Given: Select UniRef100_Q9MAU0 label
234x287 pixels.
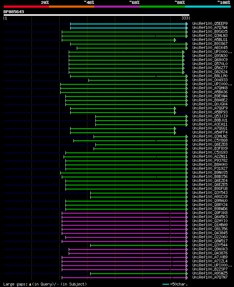Looking at the screenshot, I should pyautogui.click(x=210, y=201).
